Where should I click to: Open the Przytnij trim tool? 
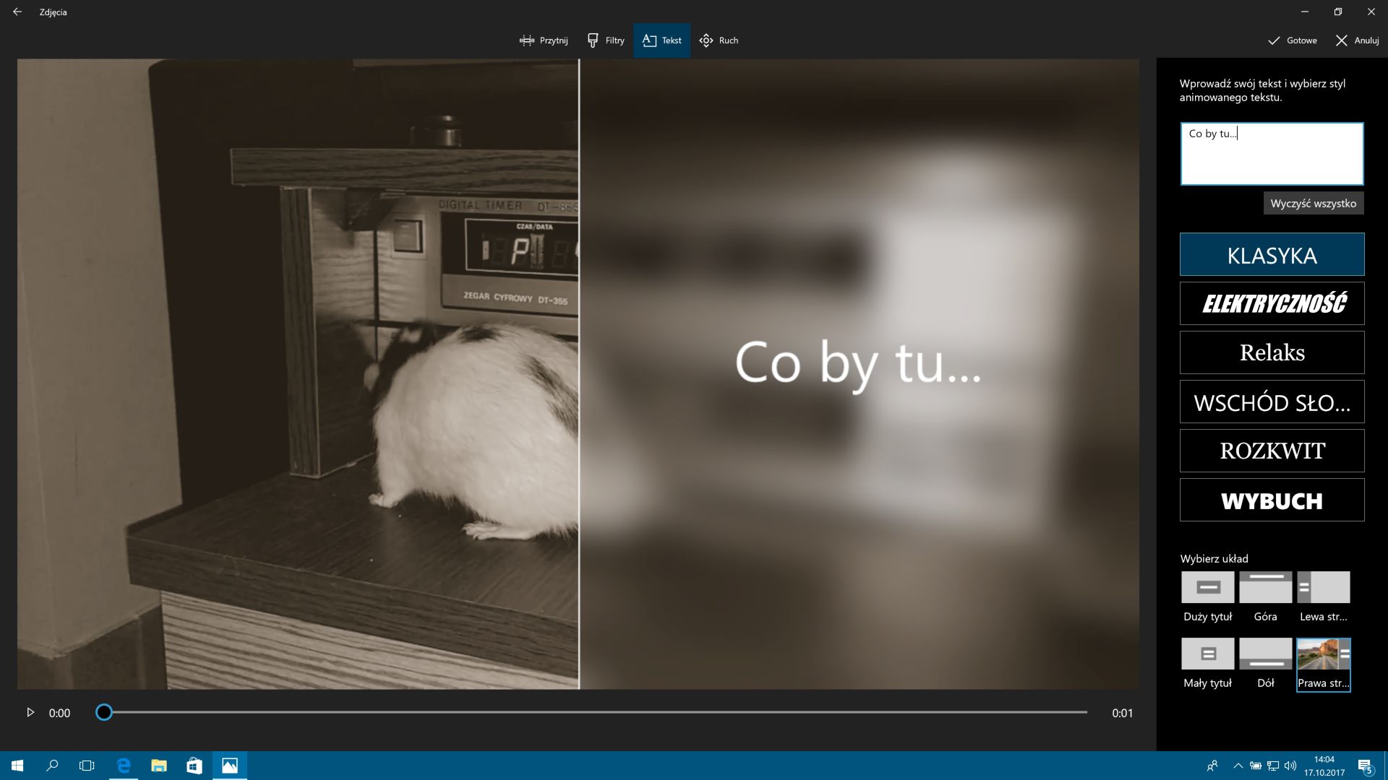[544, 40]
